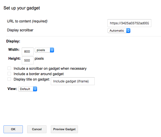The width and height of the screenshot is (161, 137).
Task: Click the gadget title text field
Action: tap(73, 81)
